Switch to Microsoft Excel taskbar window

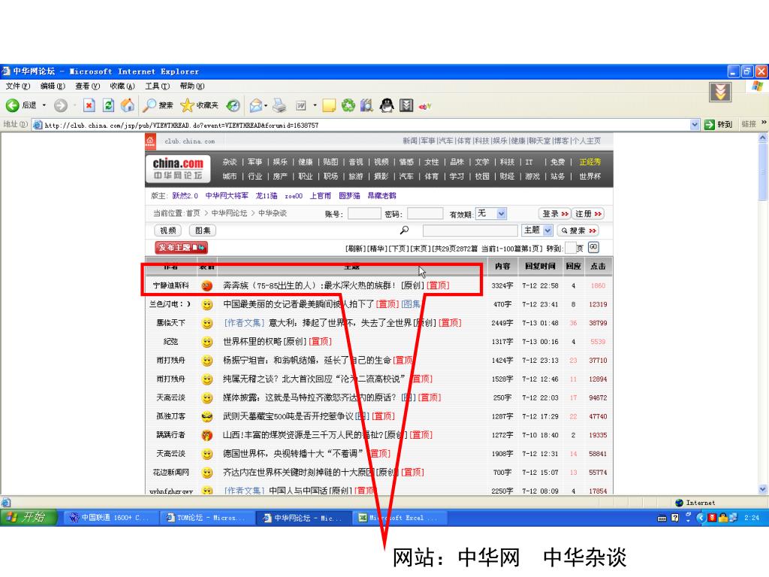click(398, 518)
